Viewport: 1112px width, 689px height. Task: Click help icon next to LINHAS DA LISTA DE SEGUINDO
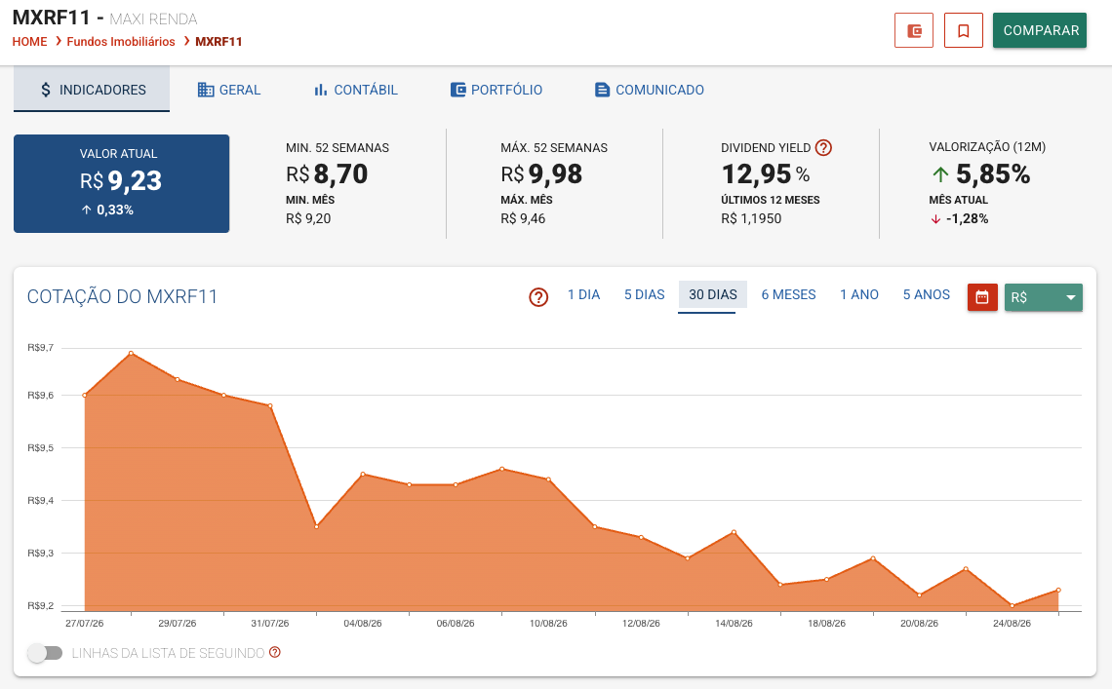pos(274,652)
